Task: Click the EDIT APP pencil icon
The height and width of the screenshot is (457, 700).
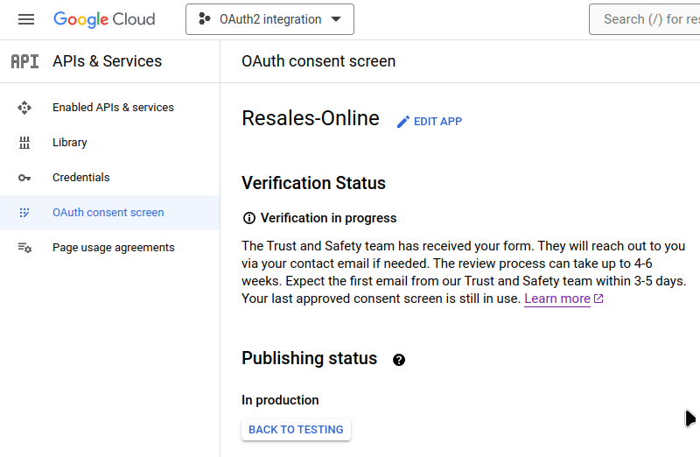Action: pos(403,122)
